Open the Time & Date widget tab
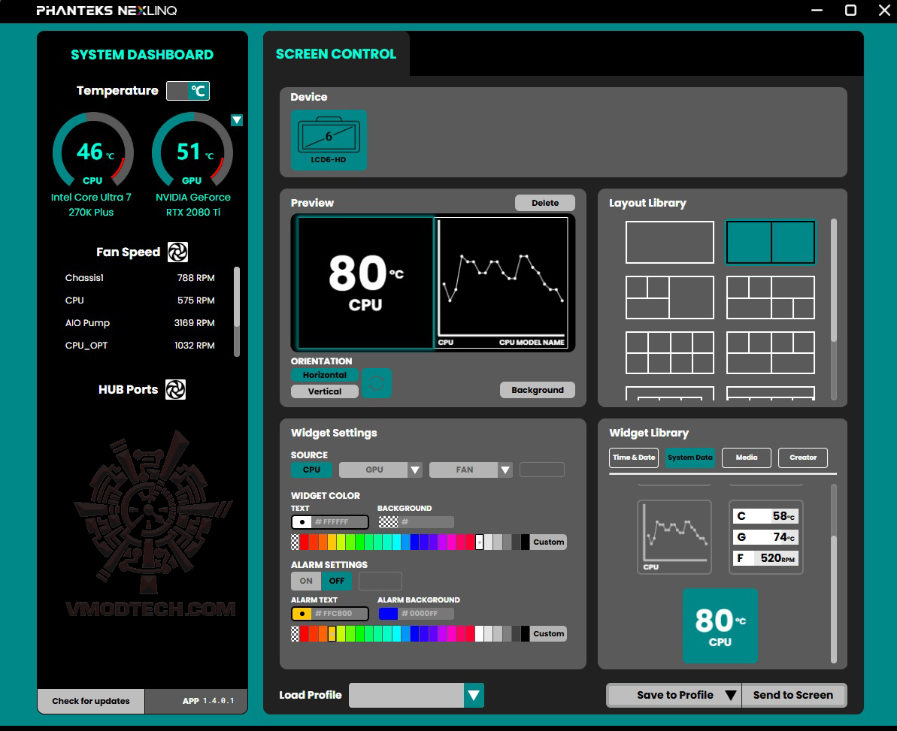 634,458
